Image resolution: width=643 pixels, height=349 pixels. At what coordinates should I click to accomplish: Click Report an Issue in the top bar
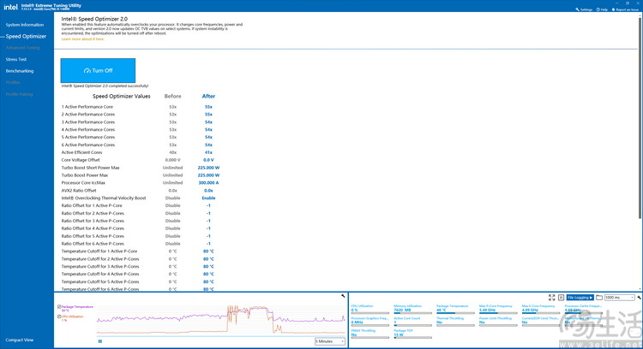625,9
